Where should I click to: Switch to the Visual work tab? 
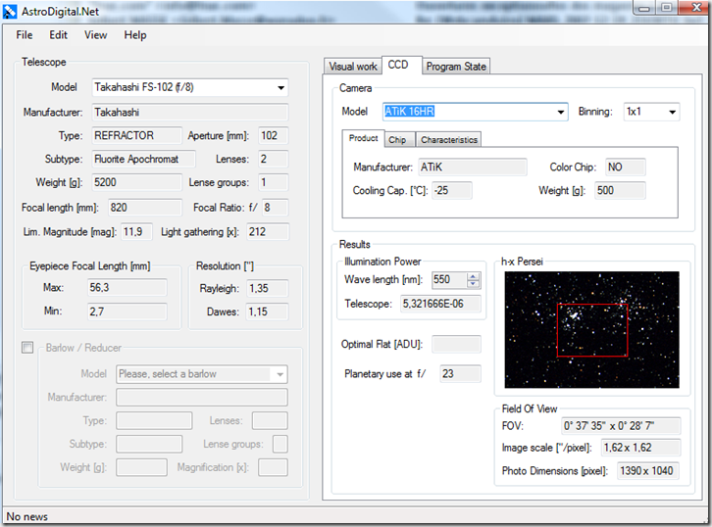[x=353, y=67]
